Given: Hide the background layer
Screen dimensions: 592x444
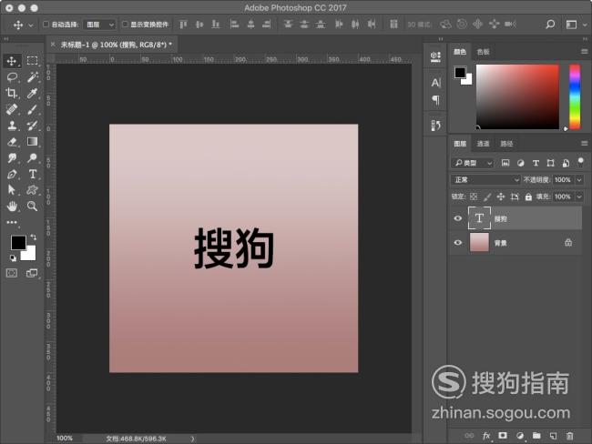Looking at the screenshot, I should coord(457,242).
